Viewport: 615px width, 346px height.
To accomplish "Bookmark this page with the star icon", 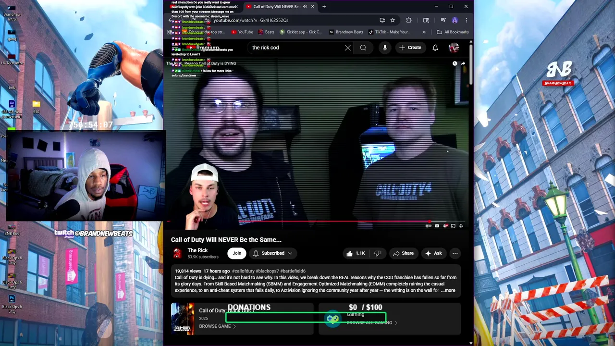I will tap(393, 20).
